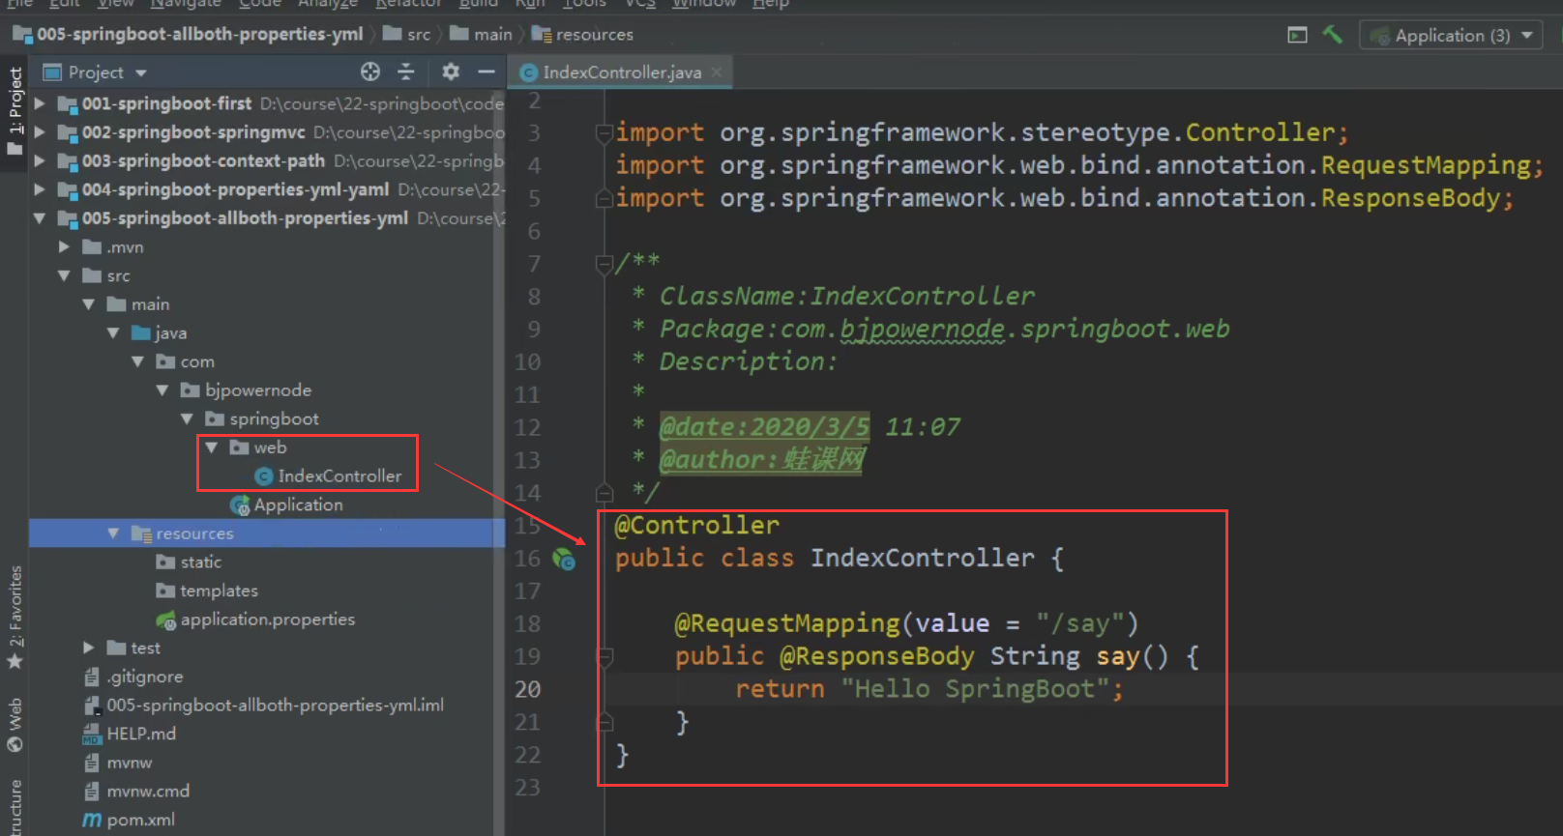This screenshot has width=1563, height=836.
Task: Open the Help menu
Action: (771, 4)
